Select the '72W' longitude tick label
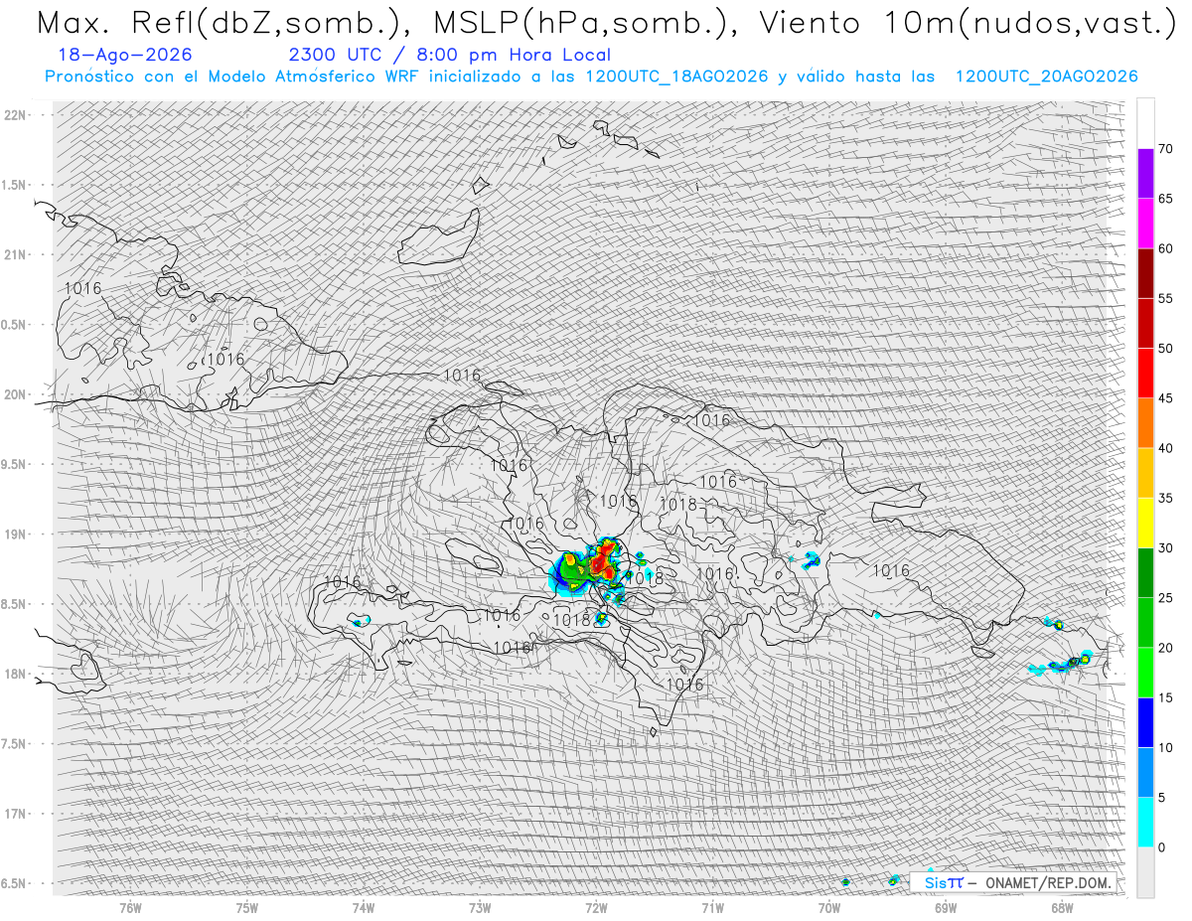Screen dimensions: 1192x921 596,907
